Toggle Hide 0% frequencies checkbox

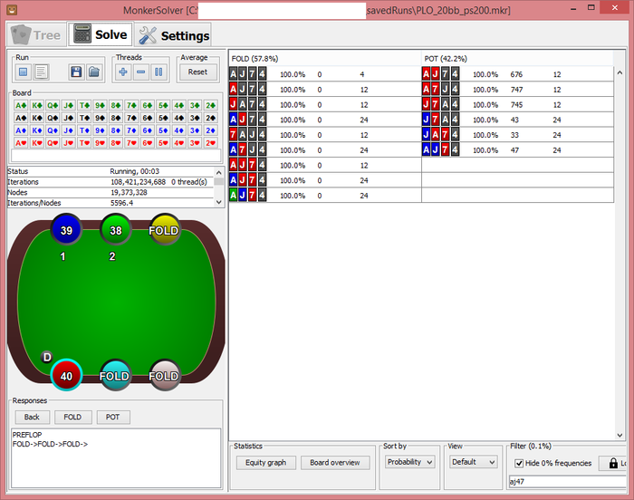(x=519, y=463)
